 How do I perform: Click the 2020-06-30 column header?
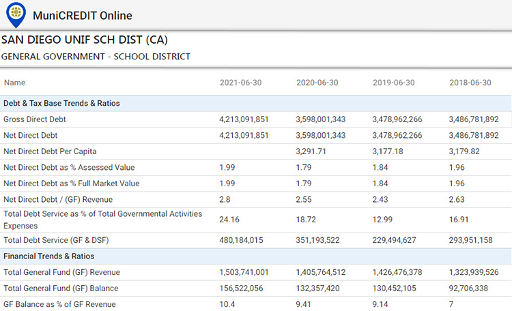[317, 83]
